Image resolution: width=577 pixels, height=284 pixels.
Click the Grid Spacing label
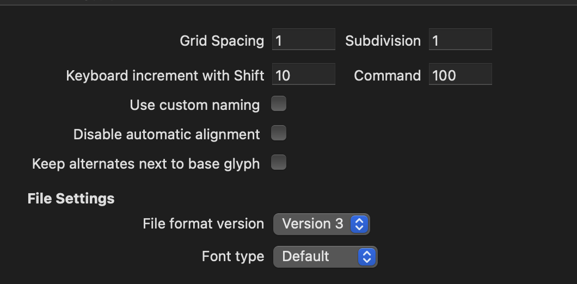pos(222,41)
